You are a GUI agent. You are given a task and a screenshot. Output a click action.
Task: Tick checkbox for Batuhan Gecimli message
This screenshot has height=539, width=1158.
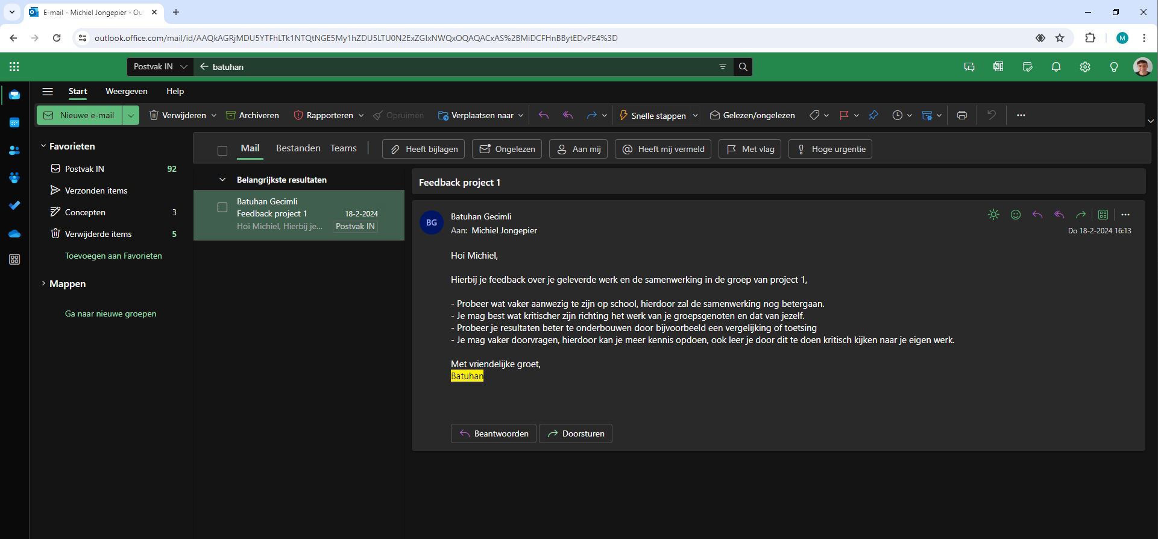click(x=222, y=207)
